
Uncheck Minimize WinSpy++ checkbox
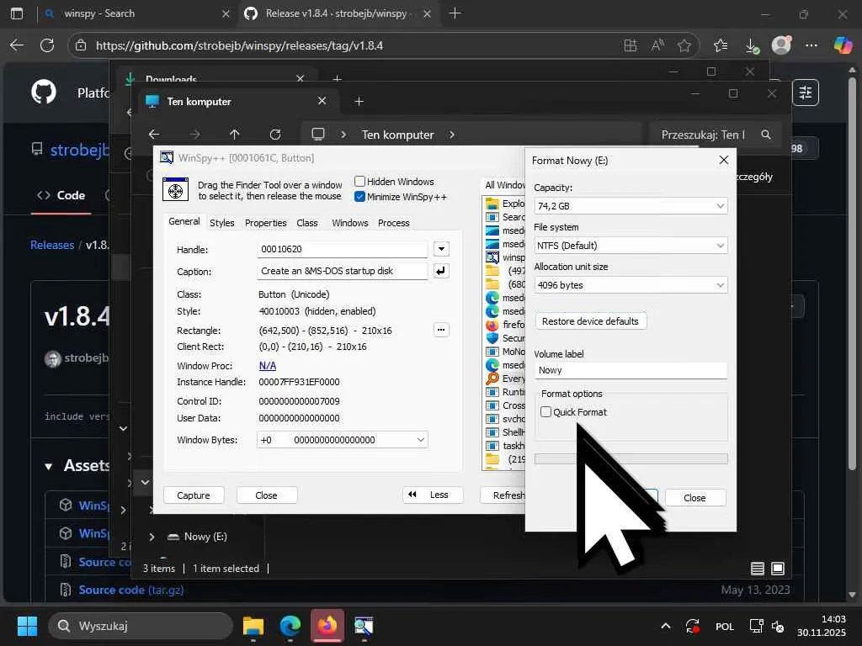coord(359,197)
